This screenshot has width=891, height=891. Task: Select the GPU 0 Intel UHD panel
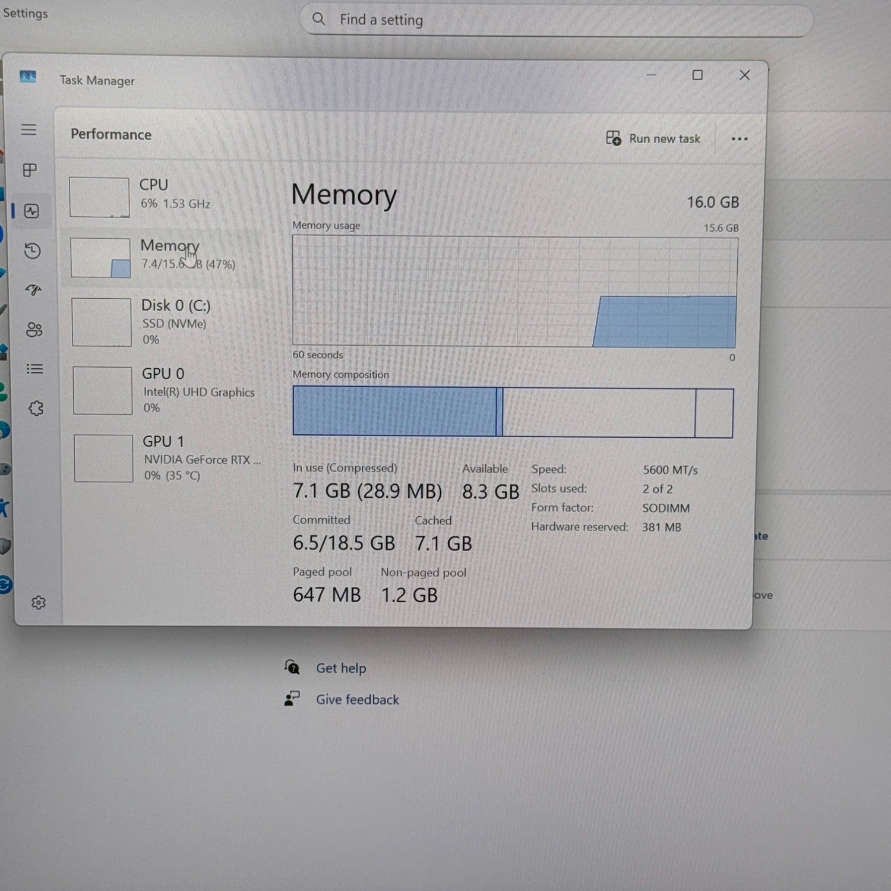pos(166,390)
